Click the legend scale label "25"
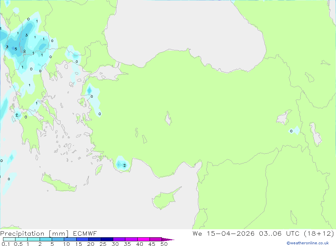 103,244
